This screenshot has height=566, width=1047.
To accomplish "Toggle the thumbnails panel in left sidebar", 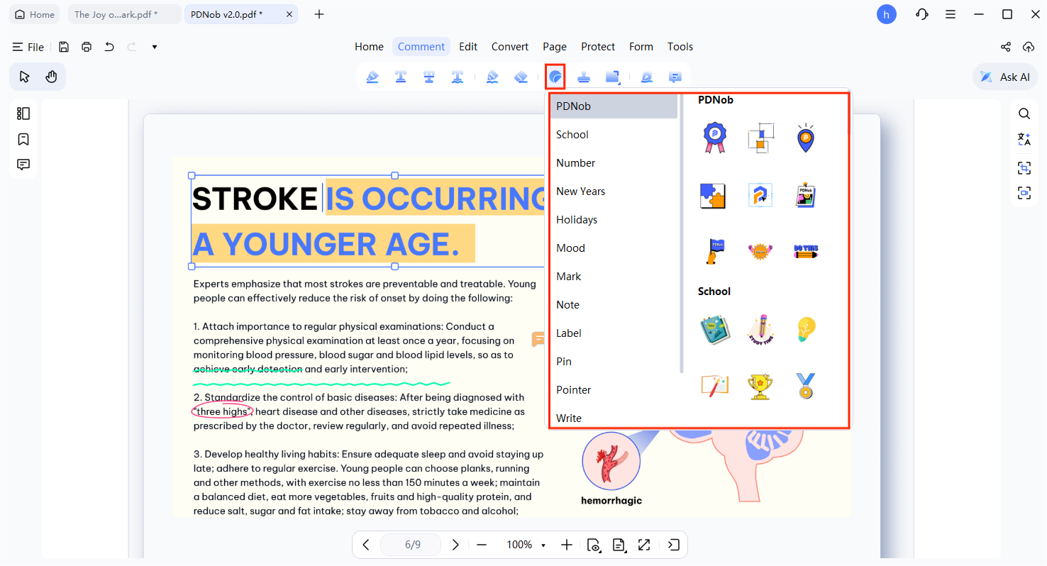I will coord(23,113).
